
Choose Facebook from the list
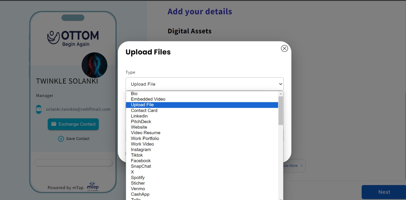click(202, 161)
